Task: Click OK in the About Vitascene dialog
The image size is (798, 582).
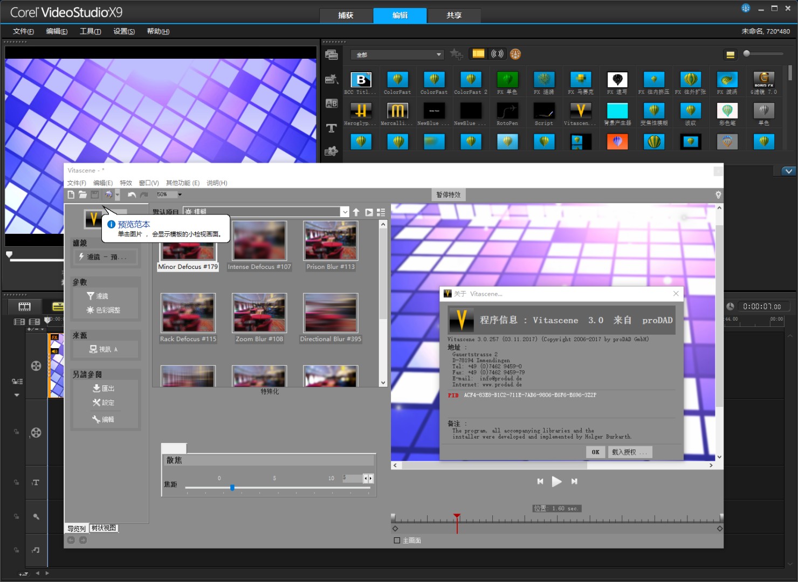Action: click(x=595, y=452)
